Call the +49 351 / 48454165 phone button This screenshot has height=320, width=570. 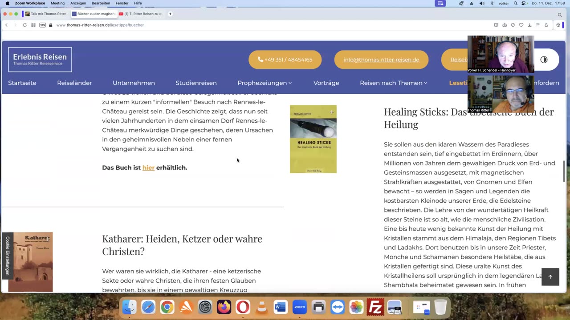(x=285, y=60)
